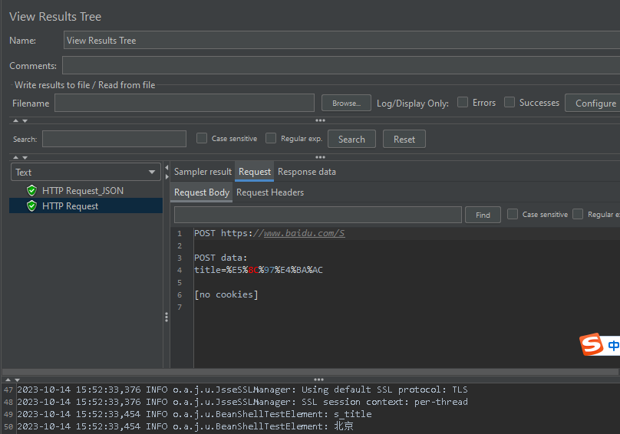Click the down arrow above the log panel
Viewport: 620px width, 434px height.
click(17, 380)
